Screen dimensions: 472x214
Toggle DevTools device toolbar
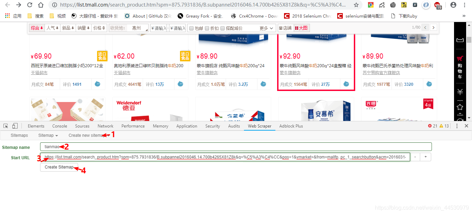(15, 126)
